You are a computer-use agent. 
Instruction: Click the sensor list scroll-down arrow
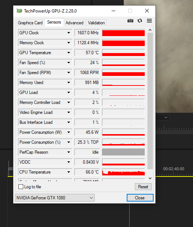click(150, 178)
